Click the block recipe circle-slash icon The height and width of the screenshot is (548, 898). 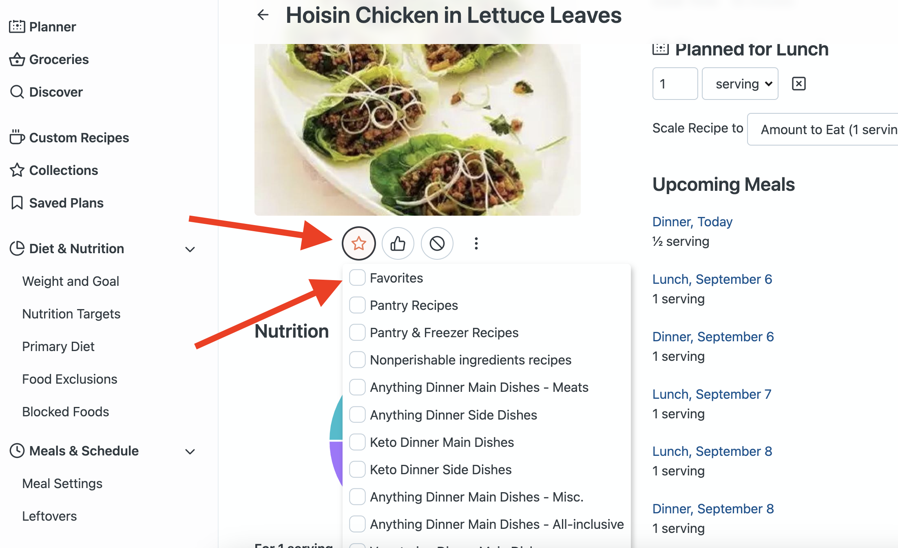click(437, 243)
